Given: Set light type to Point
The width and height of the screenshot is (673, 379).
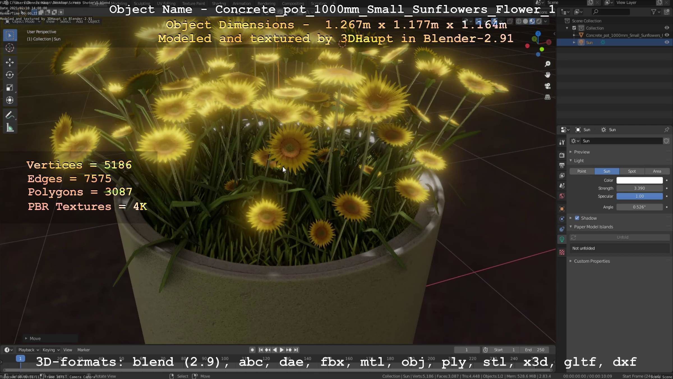Looking at the screenshot, I should tap(582, 171).
